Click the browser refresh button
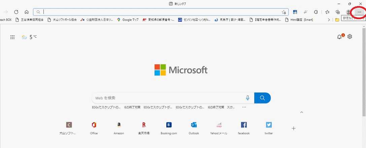This screenshot has height=148, width=366. coord(16,12)
